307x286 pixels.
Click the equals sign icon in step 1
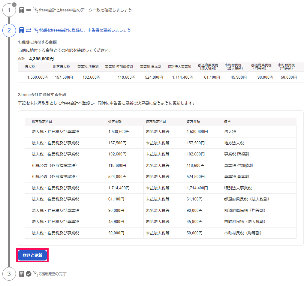(x=29, y=10)
